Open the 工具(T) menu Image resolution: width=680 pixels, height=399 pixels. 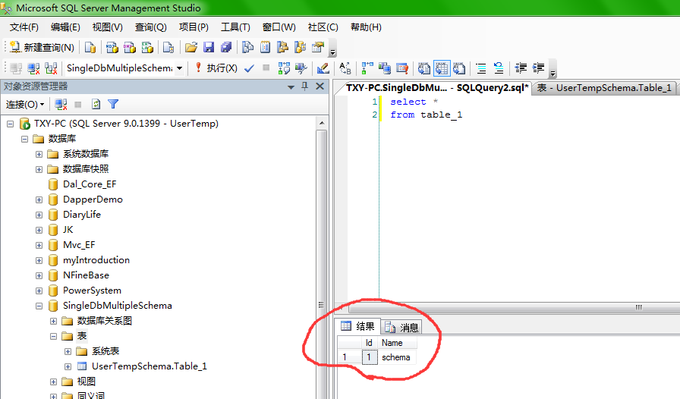point(235,27)
